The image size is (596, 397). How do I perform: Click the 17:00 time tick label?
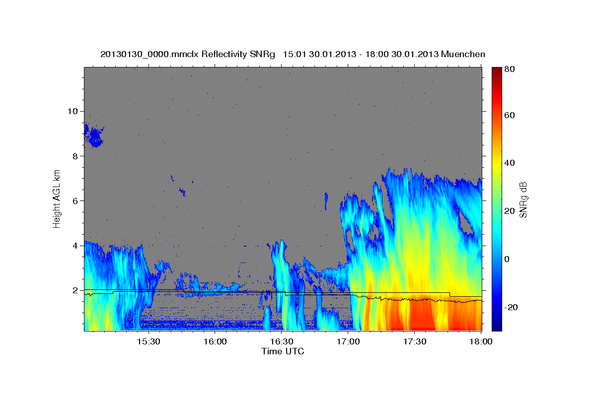[x=348, y=342]
